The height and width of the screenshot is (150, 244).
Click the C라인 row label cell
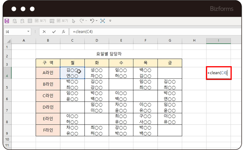click(48, 96)
